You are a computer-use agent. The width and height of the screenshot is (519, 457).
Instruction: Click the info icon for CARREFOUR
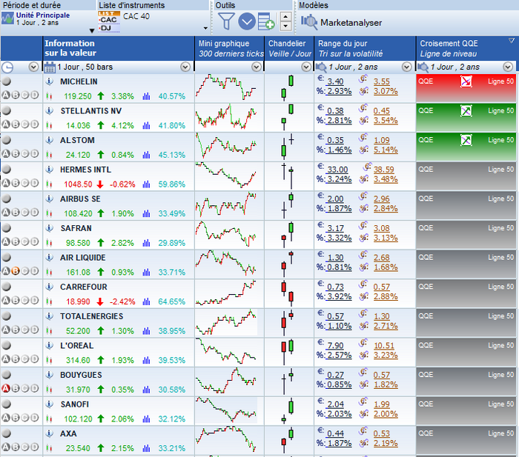(x=50, y=287)
